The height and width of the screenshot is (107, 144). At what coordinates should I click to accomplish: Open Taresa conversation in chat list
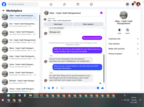point(19,33)
